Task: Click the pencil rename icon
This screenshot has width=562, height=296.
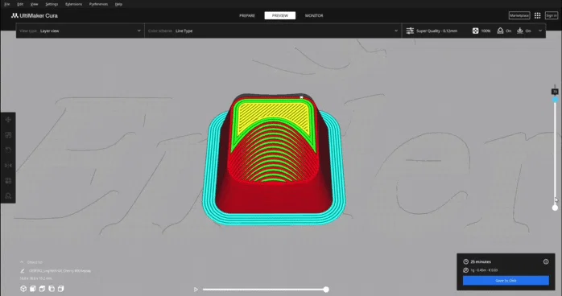Action: point(23,271)
